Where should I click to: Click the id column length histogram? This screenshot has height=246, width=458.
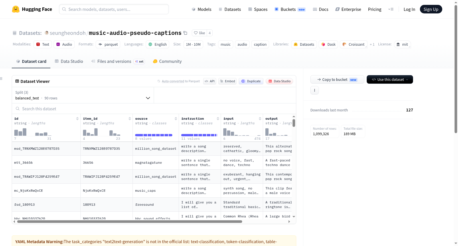(x=33, y=132)
